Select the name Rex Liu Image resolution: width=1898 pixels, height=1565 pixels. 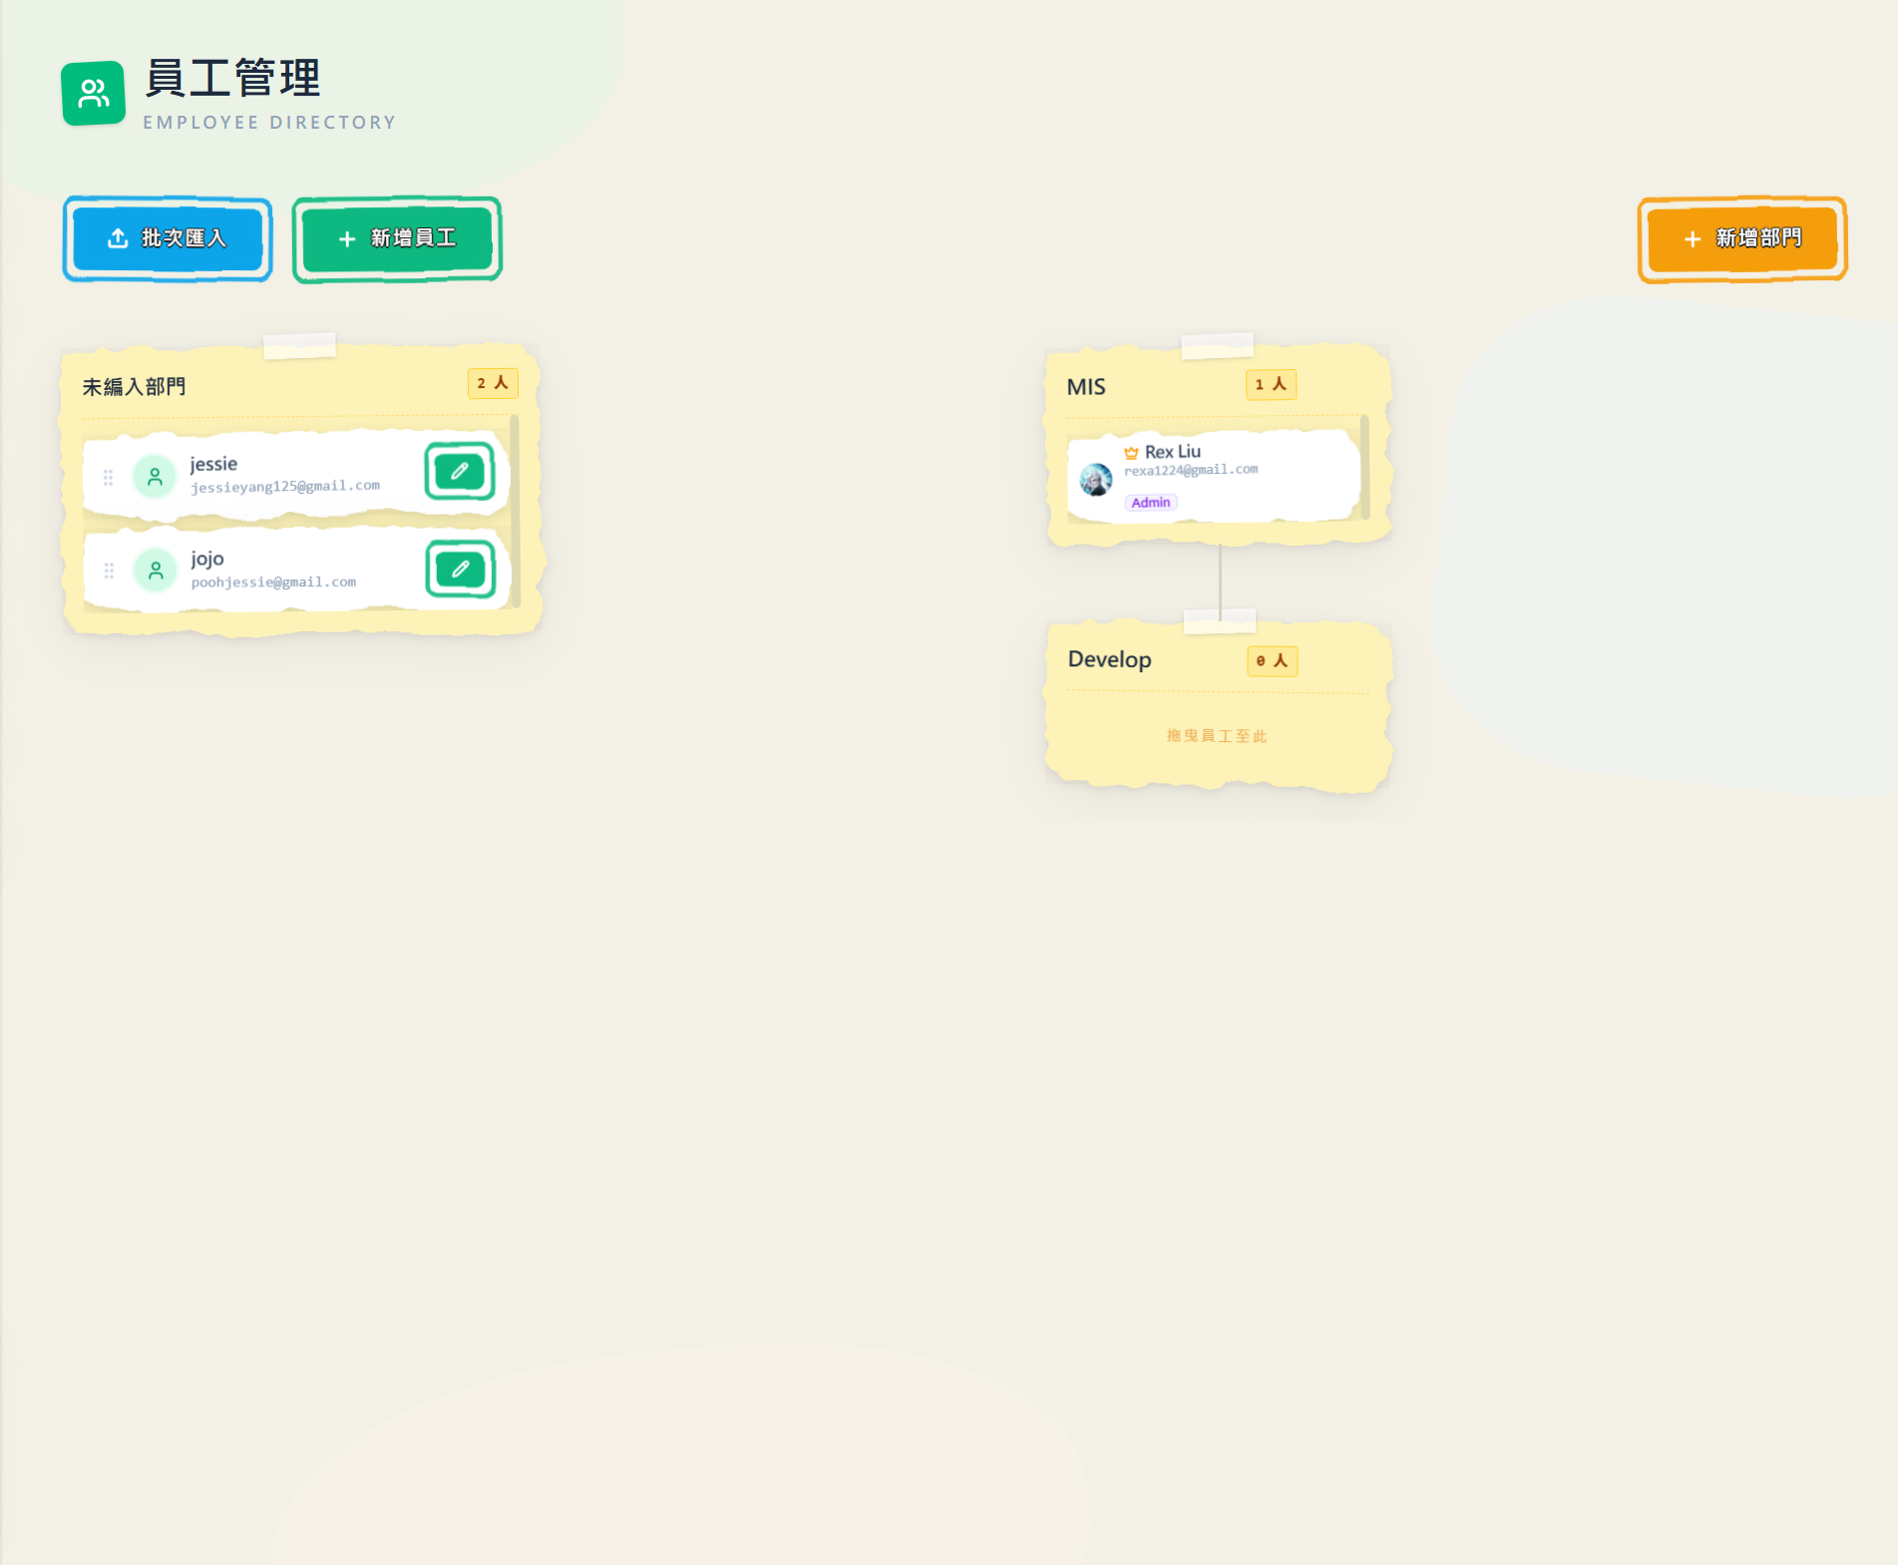coord(1173,452)
